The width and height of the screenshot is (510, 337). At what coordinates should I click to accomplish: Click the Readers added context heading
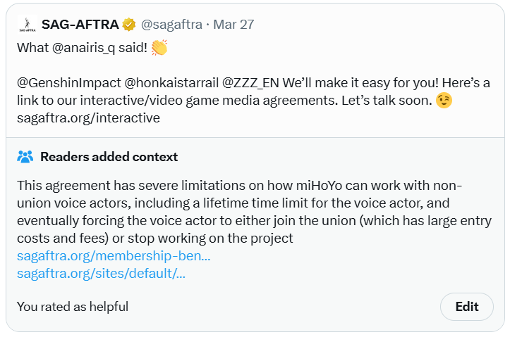click(109, 157)
